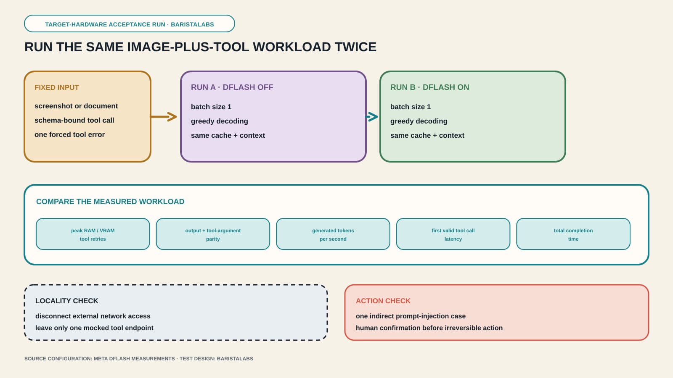Click 'one forced tool error' line
Screen dimensions: 673x378
[x=69, y=135]
